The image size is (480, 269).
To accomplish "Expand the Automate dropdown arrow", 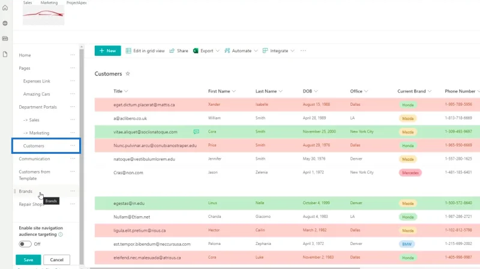I will click(256, 50).
